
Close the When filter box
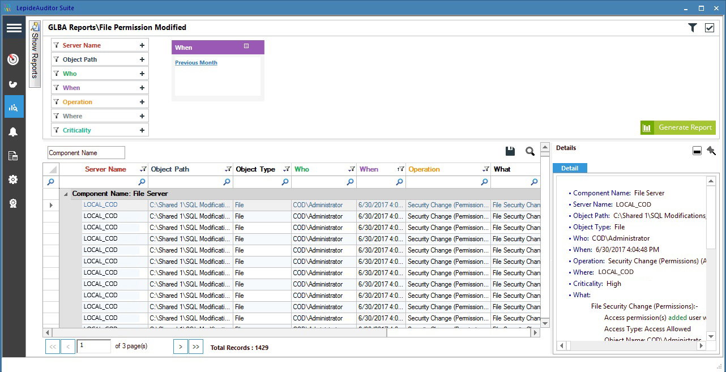tap(246, 46)
